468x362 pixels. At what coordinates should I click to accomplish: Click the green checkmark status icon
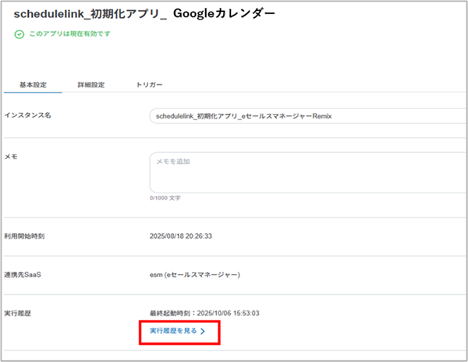[x=19, y=34]
